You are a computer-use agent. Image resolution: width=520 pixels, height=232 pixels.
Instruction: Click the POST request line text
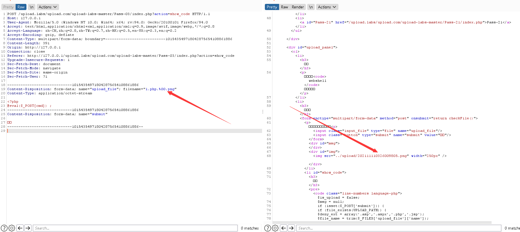(109, 14)
